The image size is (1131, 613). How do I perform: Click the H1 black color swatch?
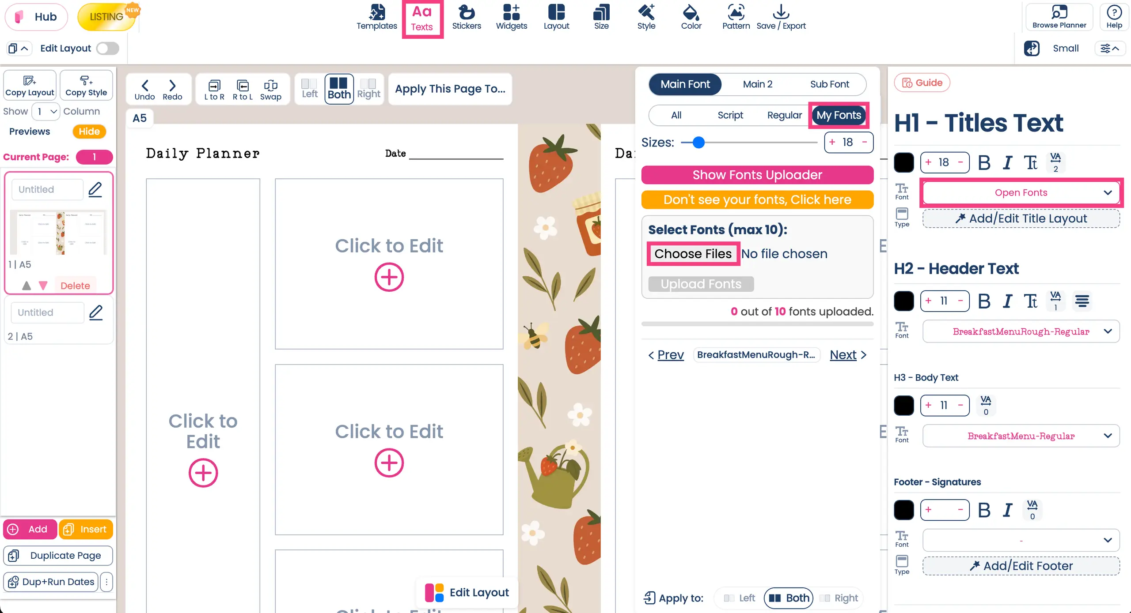(x=904, y=163)
